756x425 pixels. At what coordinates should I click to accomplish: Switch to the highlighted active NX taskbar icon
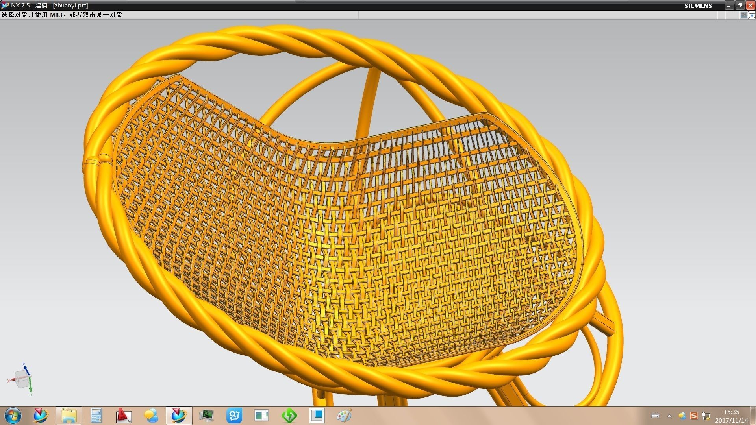[179, 416]
